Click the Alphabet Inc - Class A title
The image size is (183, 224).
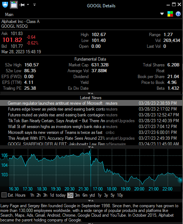[x=20, y=22]
